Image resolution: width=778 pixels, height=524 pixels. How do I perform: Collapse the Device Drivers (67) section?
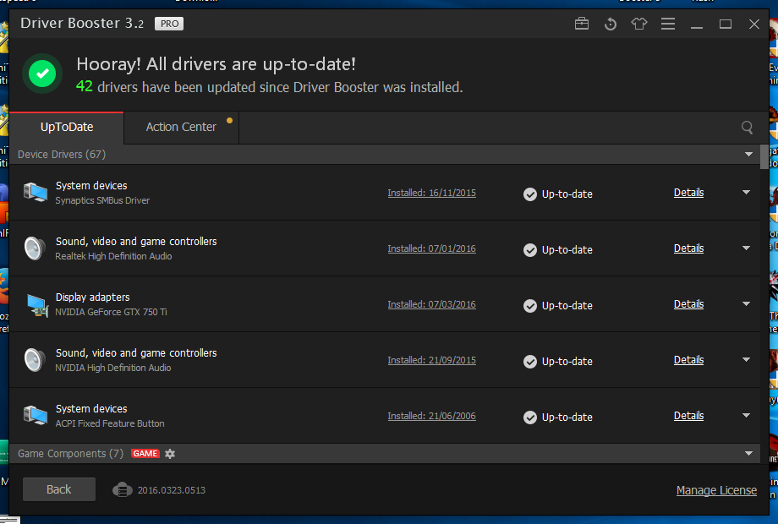pos(748,155)
